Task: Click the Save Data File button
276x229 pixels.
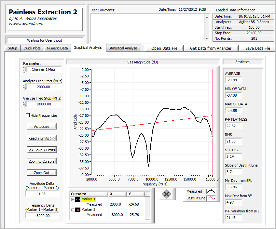Action: pos(257,48)
